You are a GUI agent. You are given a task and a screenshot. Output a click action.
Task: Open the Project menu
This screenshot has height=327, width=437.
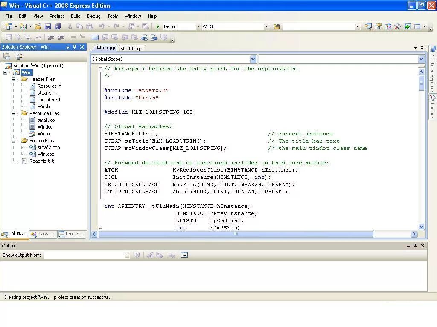coord(57,16)
